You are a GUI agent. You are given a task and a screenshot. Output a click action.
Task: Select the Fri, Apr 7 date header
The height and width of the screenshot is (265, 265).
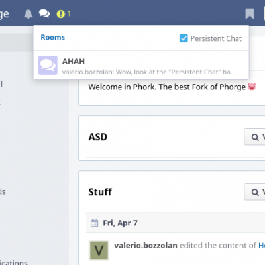click(x=121, y=223)
